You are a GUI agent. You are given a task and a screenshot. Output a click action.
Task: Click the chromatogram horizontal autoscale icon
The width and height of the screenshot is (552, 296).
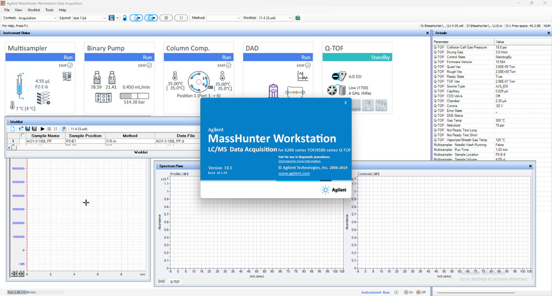point(21,273)
